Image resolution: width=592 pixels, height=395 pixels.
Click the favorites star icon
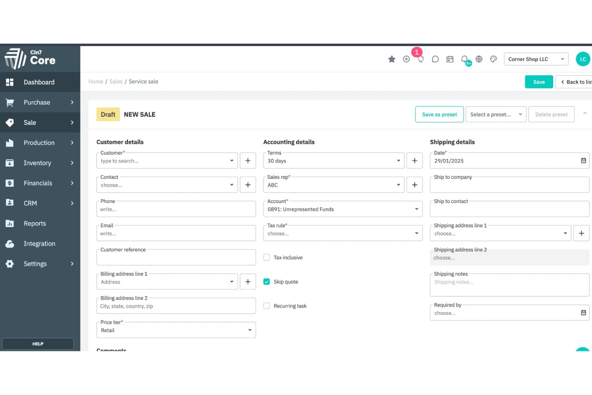(392, 59)
